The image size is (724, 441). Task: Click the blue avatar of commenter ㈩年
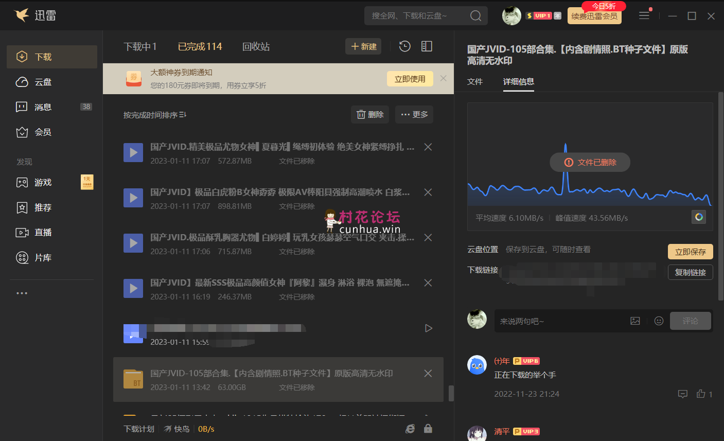477,365
